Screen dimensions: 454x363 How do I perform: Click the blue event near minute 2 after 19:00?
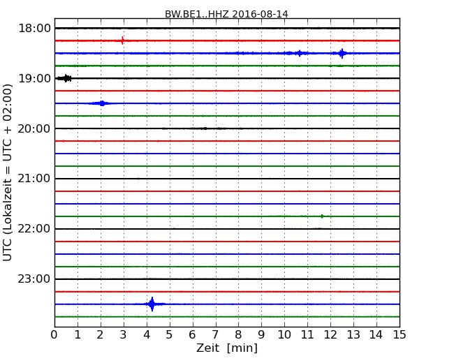[102, 103]
